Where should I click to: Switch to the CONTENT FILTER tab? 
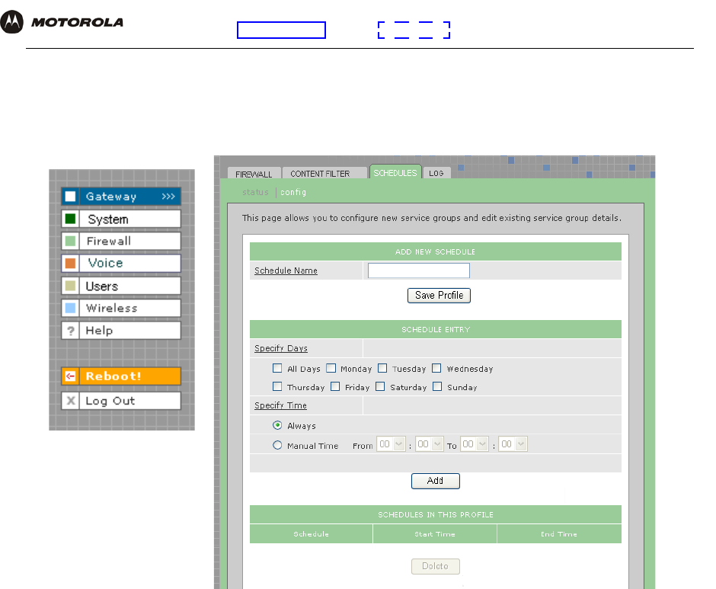pyautogui.click(x=324, y=173)
